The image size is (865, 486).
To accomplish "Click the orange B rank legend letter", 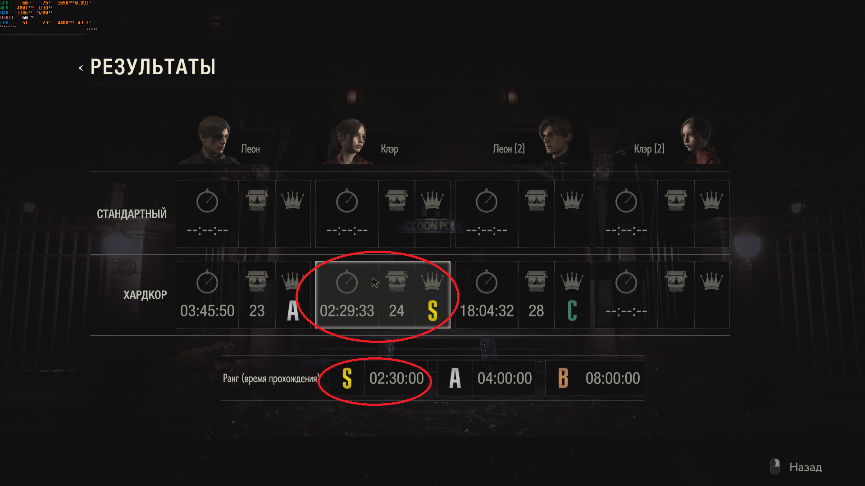I will coord(563,378).
